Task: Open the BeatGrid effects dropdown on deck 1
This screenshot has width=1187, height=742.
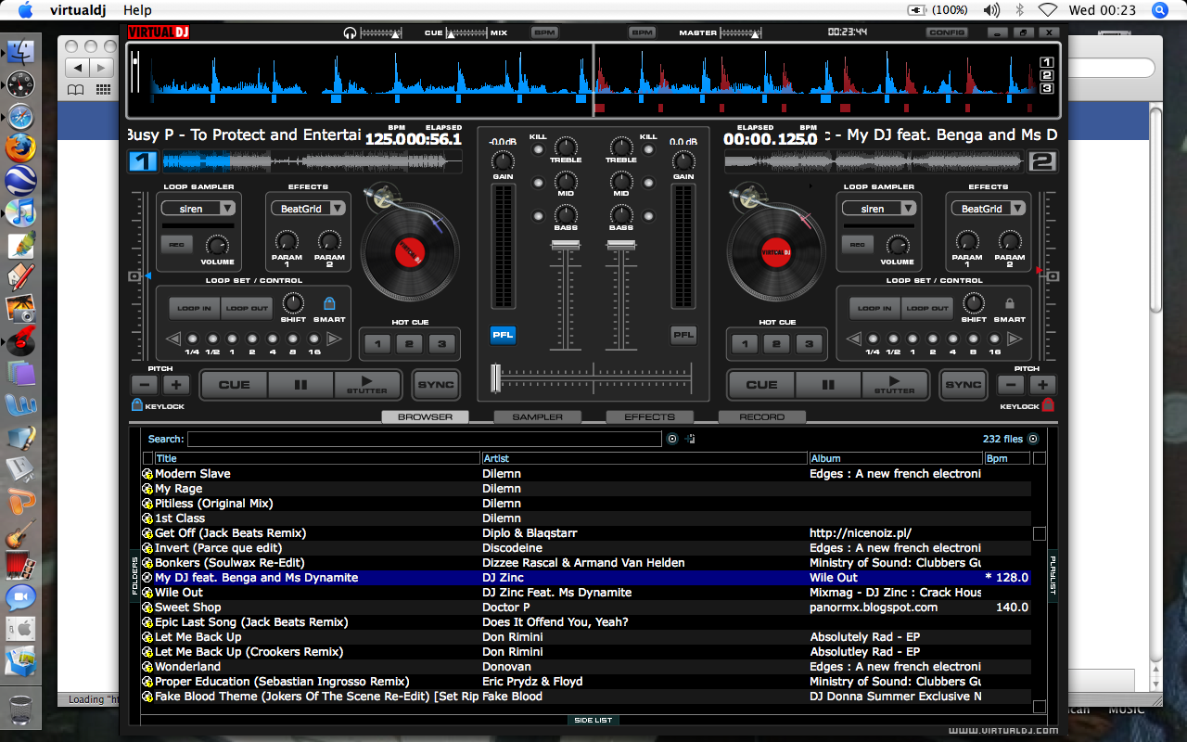Action: pyautogui.click(x=310, y=209)
